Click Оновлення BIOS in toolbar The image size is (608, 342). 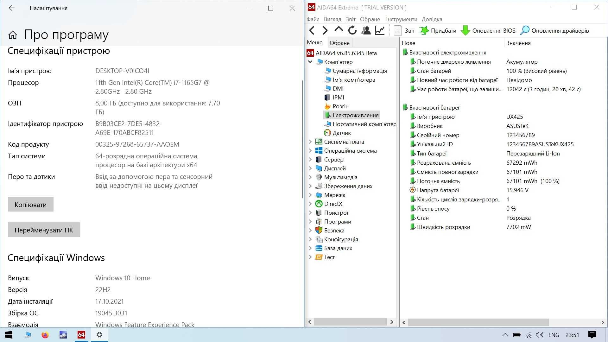point(488,30)
